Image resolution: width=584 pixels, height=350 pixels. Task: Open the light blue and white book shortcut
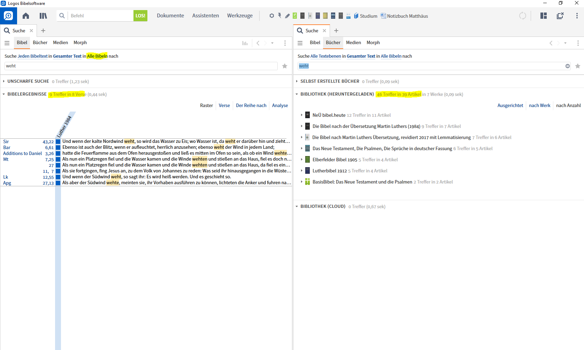(x=348, y=16)
